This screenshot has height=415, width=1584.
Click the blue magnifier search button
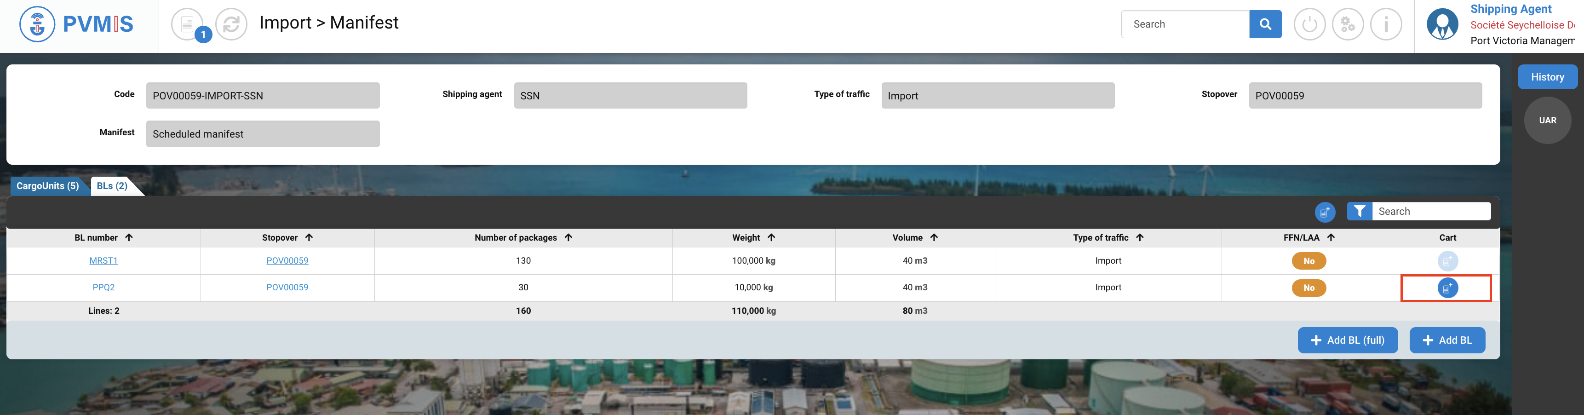(x=1265, y=24)
